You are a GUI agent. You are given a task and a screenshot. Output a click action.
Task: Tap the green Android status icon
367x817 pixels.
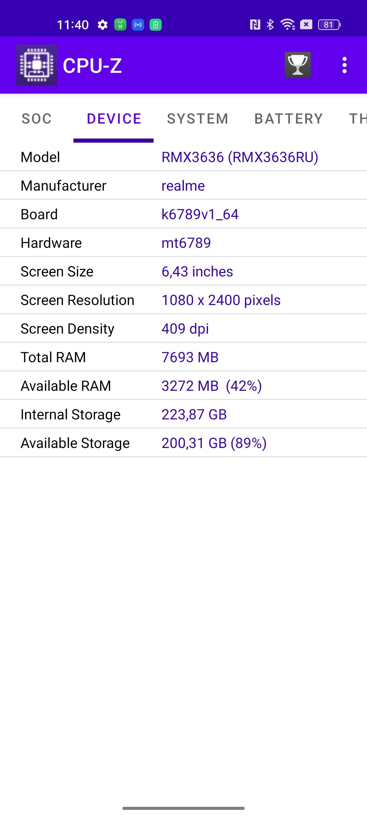(x=120, y=25)
